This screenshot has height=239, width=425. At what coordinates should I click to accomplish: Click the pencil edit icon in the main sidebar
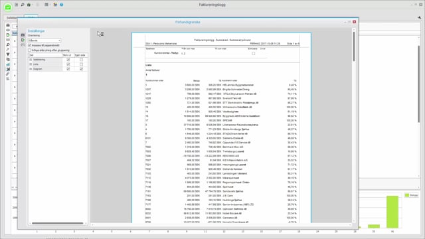click(8, 50)
